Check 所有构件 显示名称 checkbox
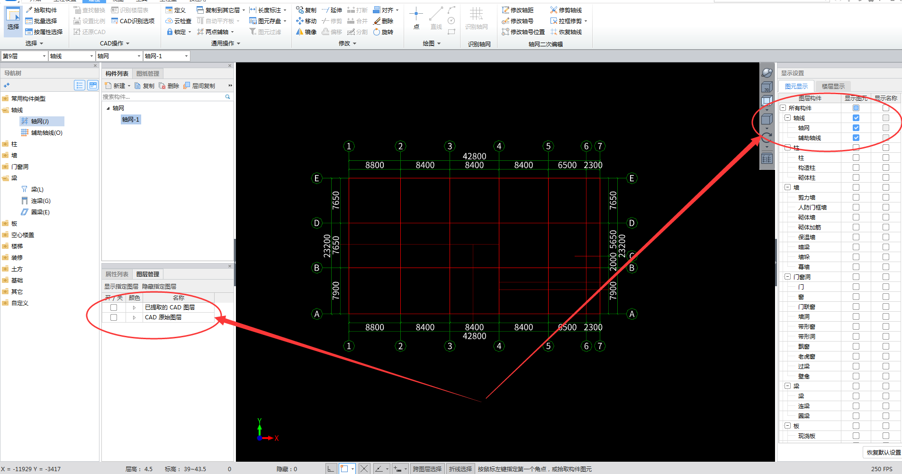The image size is (902, 474). 886,108
